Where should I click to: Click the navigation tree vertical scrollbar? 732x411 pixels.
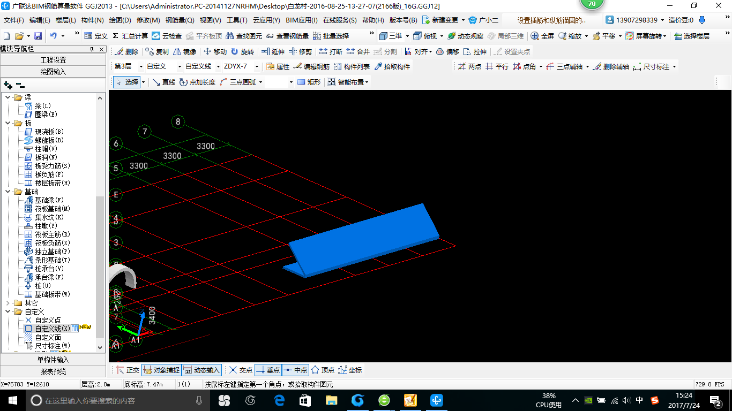tap(100, 267)
